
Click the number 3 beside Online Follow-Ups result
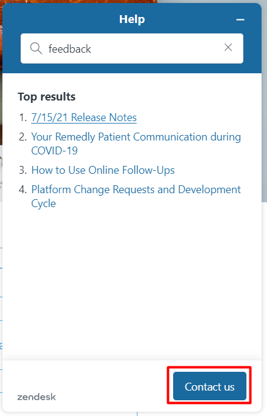22,170
